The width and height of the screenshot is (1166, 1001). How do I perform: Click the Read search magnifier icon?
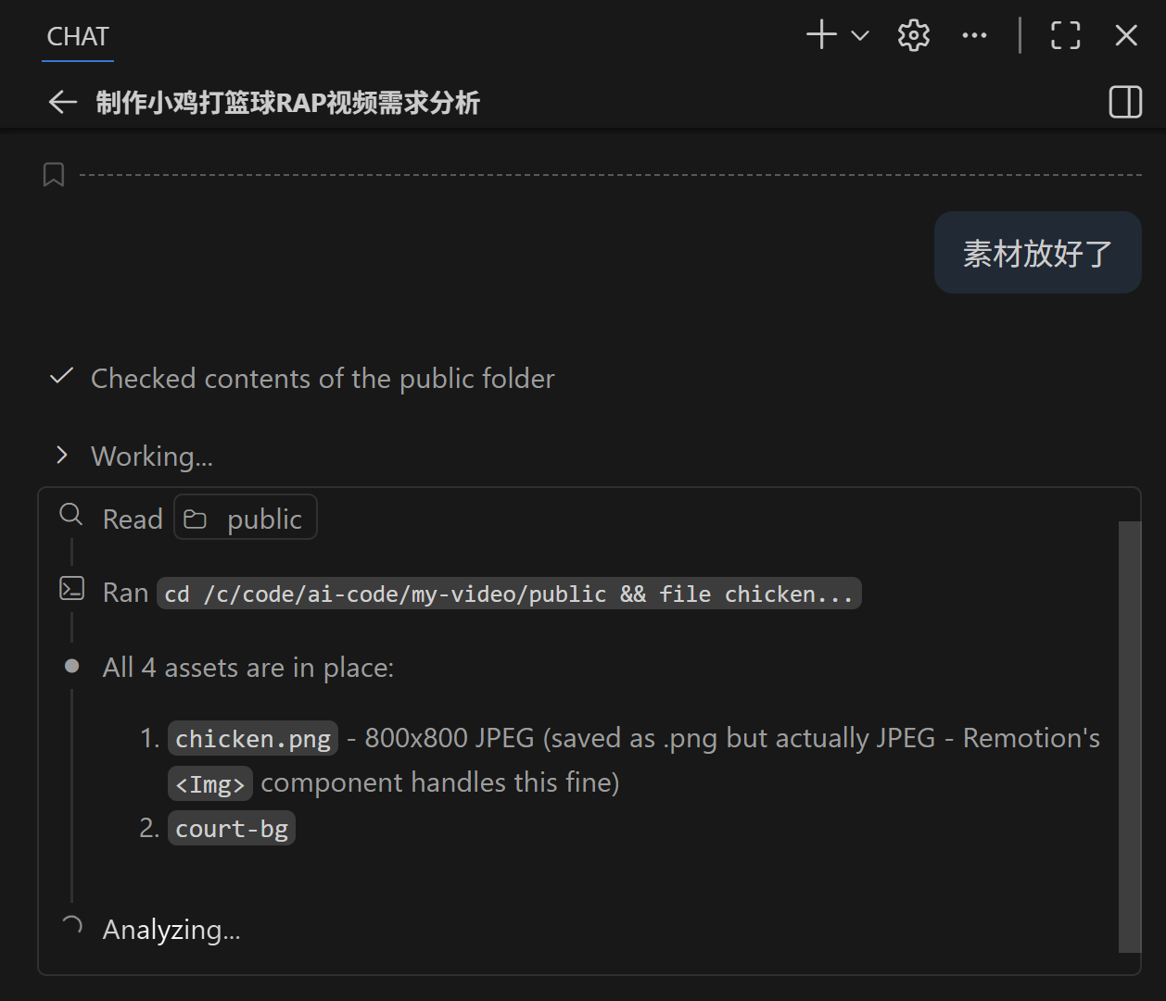pos(71,514)
